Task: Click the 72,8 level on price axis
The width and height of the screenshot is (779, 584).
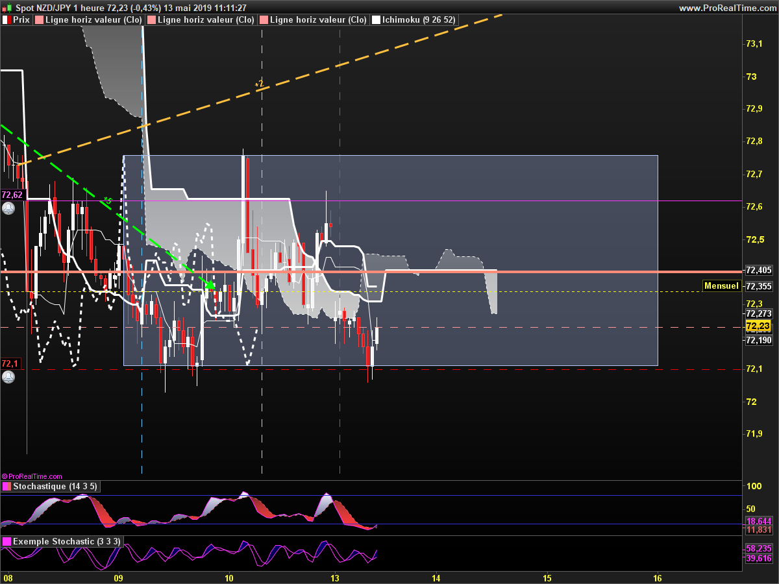Action: pos(754,141)
